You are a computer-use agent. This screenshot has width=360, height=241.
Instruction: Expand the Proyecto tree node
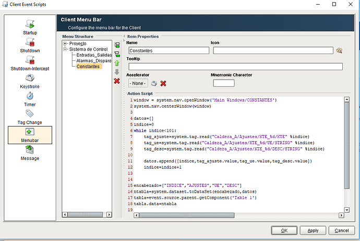(65, 44)
